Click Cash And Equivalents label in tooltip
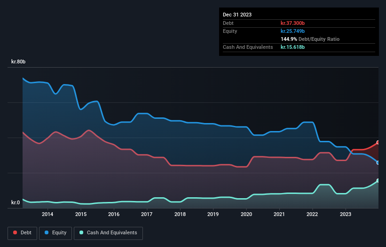Viewport: 386px width, 247px height. click(248, 47)
